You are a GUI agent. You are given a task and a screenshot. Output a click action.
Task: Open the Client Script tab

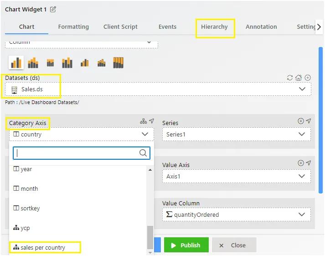pyautogui.click(x=120, y=27)
